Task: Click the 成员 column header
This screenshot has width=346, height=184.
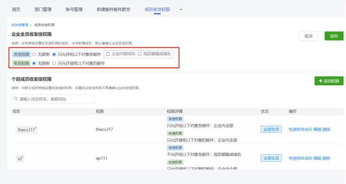Action: 16,111
